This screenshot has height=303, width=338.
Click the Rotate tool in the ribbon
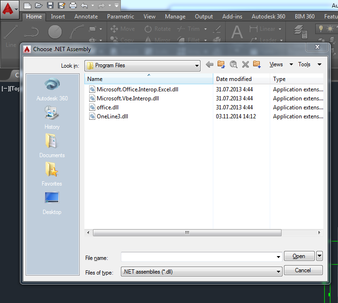pyautogui.click(x=157, y=29)
